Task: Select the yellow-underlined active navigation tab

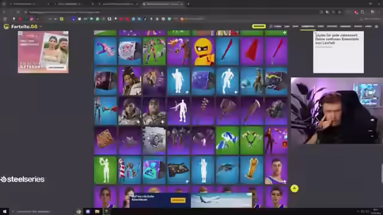Action: coord(308,26)
